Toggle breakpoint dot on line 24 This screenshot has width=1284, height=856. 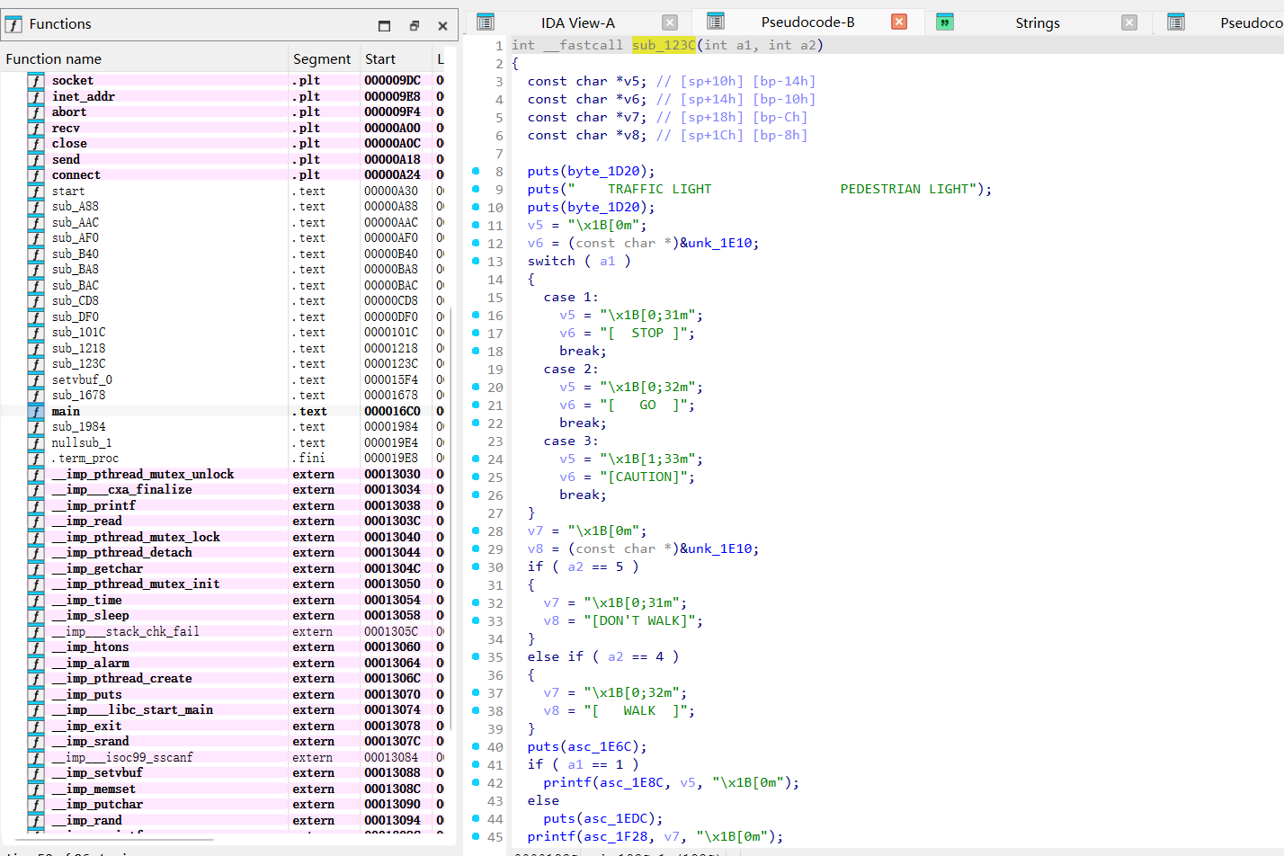point(476,459)
